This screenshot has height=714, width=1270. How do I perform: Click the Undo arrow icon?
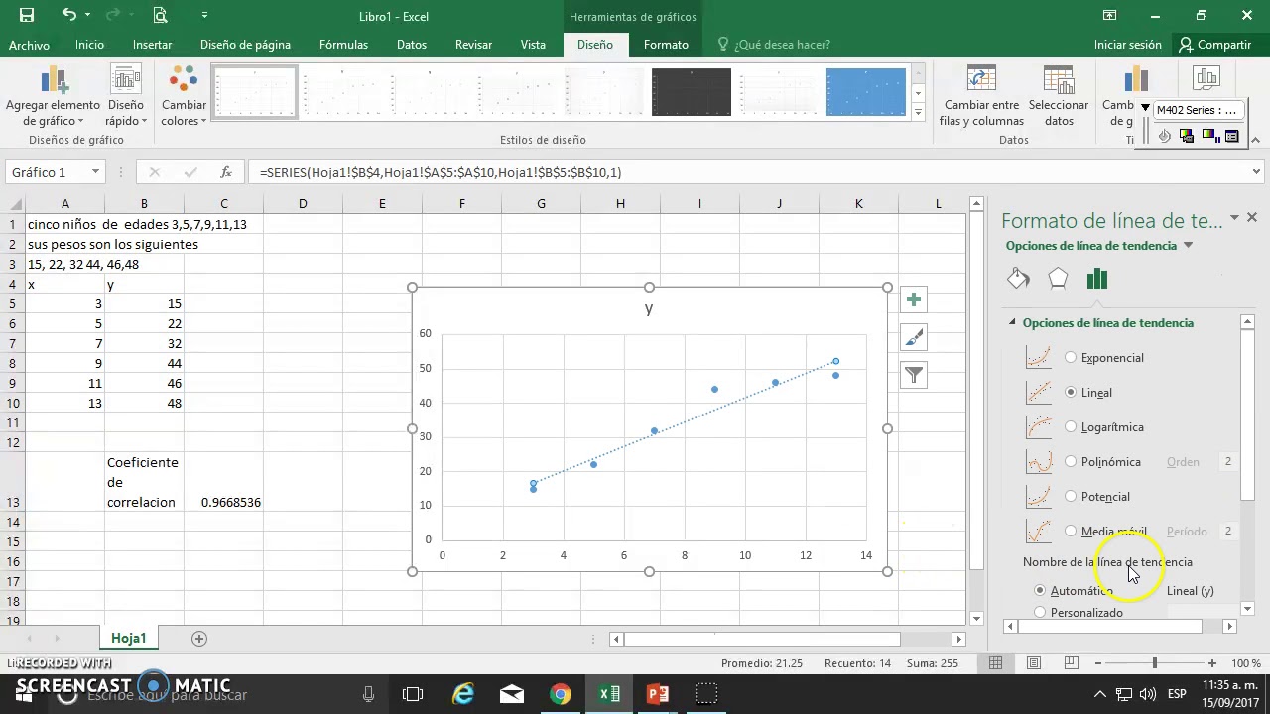pyautogui.click(x=68, y=15)
